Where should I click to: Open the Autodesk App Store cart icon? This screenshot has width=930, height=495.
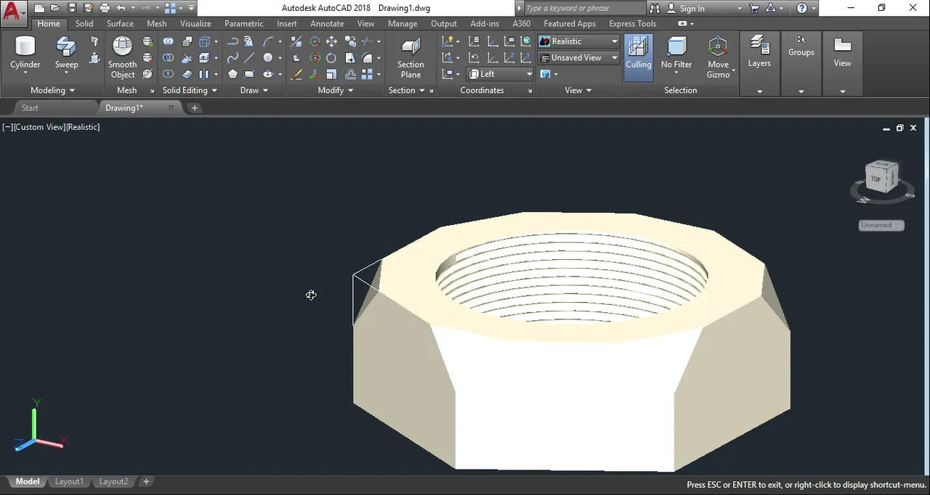pos(754,8)
